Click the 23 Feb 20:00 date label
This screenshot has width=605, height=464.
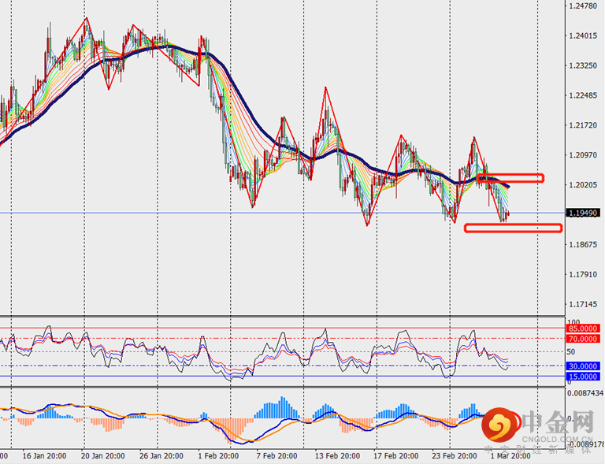tap(454, 456)
